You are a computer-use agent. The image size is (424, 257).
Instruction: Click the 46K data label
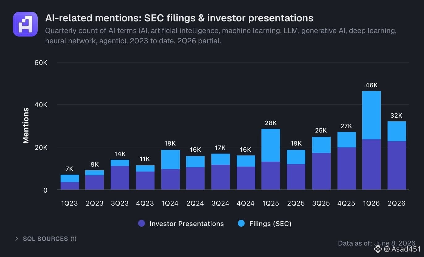[x=371, y=85]
